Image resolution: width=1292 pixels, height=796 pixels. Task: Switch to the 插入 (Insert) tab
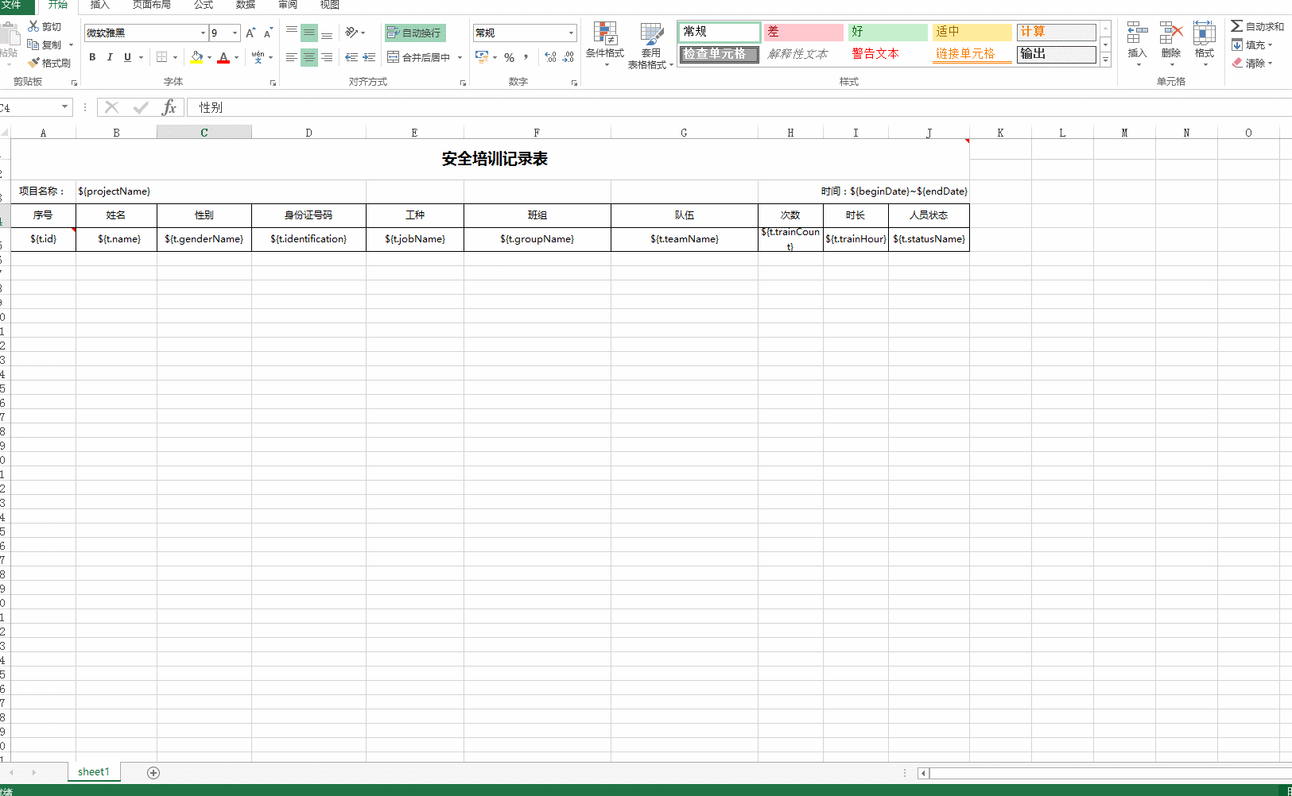coord(99,5)
